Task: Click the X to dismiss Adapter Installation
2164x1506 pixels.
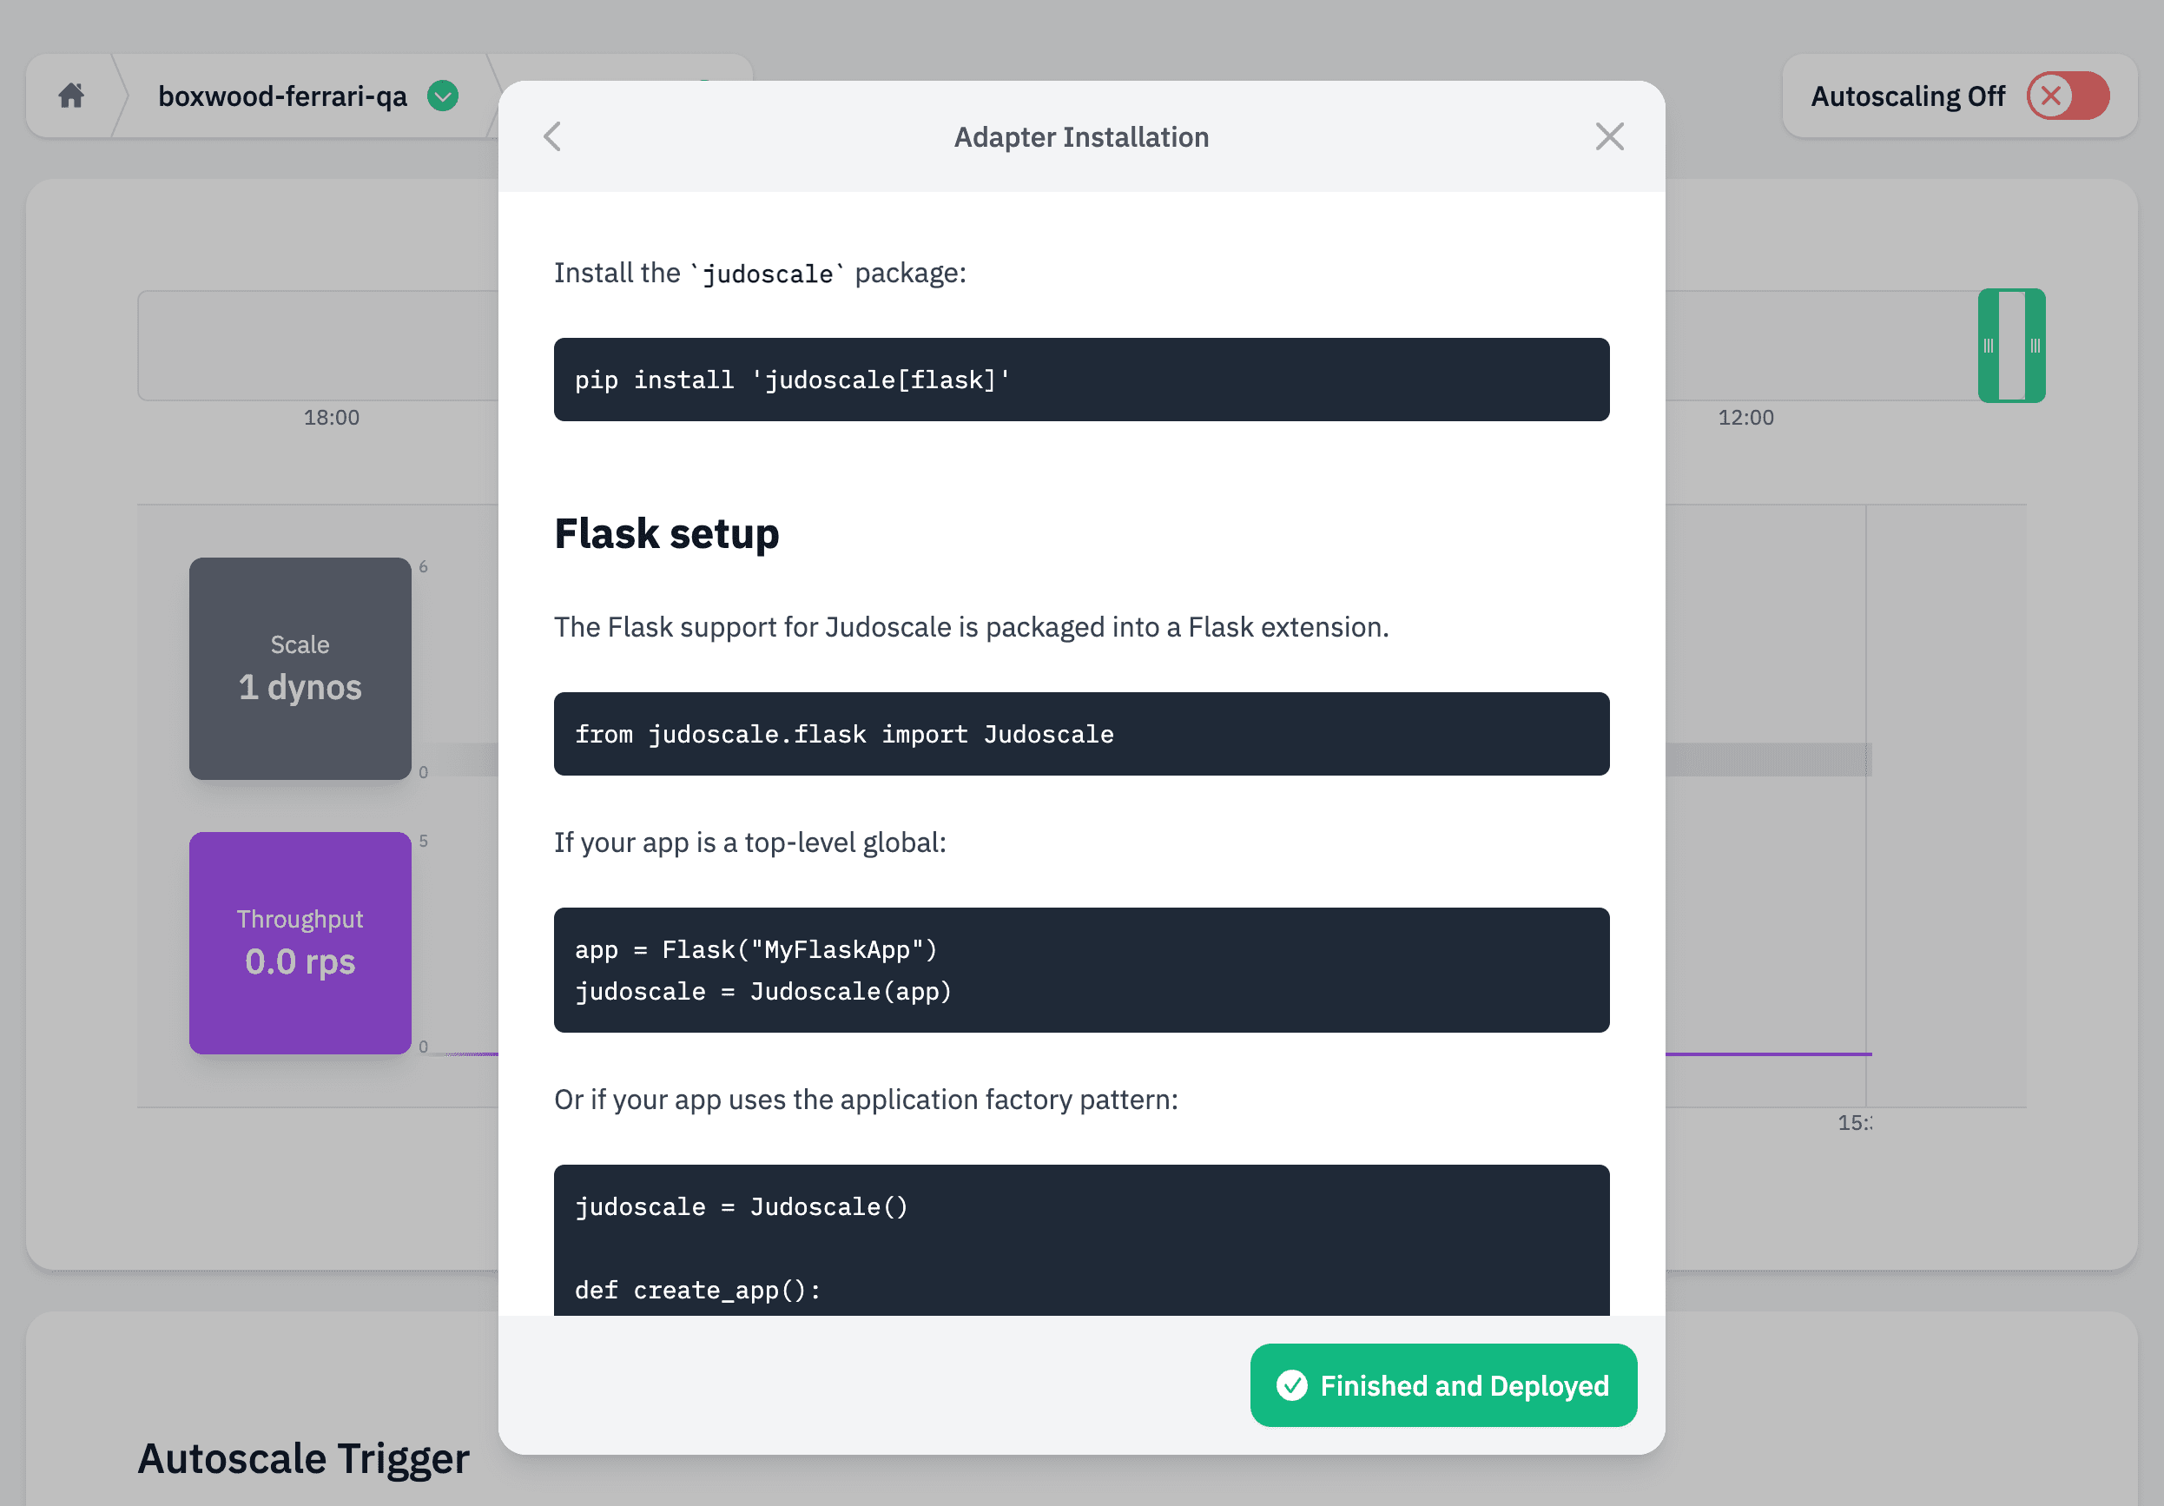Action: [1610, 136]
